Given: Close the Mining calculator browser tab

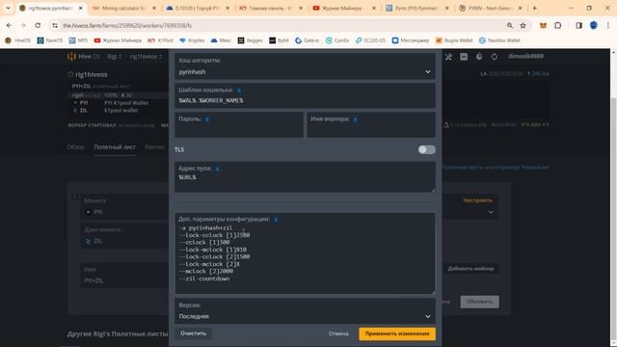Looking at the screenshot, I should pos(154,8).
